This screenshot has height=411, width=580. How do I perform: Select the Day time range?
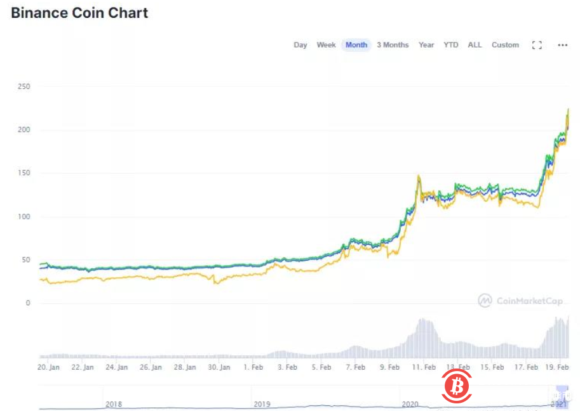click(x=300, y=45)
